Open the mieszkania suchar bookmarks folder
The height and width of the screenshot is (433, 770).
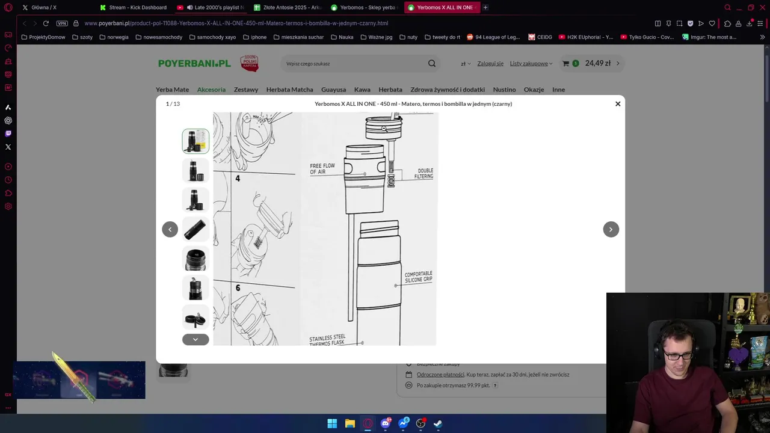[298, 37]
